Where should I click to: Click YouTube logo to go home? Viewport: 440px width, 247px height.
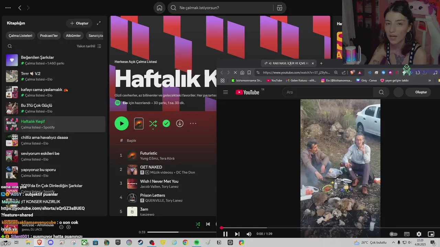pyautogui.click(x=247, y=92)
